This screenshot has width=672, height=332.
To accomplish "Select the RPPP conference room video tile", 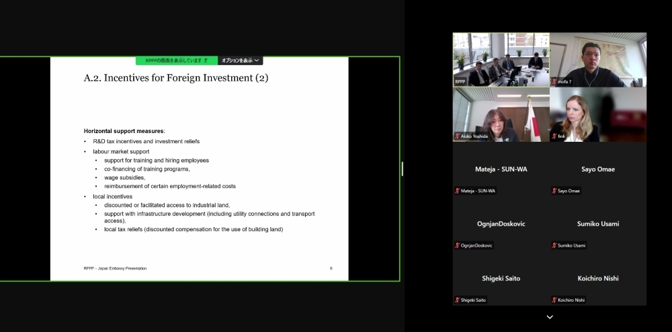I will coord(501,59).
